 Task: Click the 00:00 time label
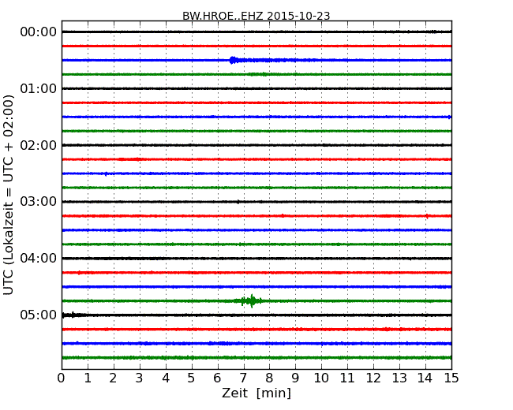(39, 32)
